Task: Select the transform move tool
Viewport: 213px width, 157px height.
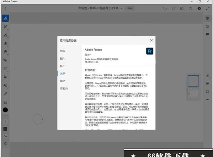Action: pos(5,60)
